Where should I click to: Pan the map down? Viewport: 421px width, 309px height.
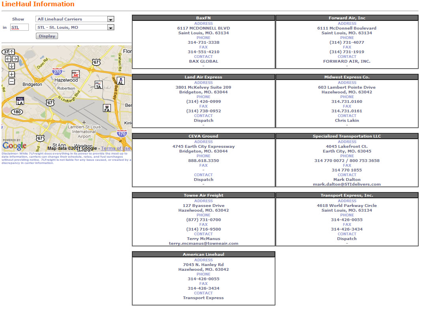coord(11,66)
